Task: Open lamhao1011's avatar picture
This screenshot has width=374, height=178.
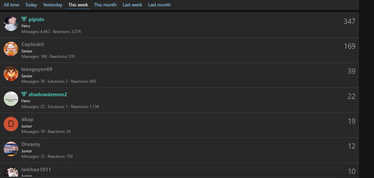Action: click(x=11, y=172)
